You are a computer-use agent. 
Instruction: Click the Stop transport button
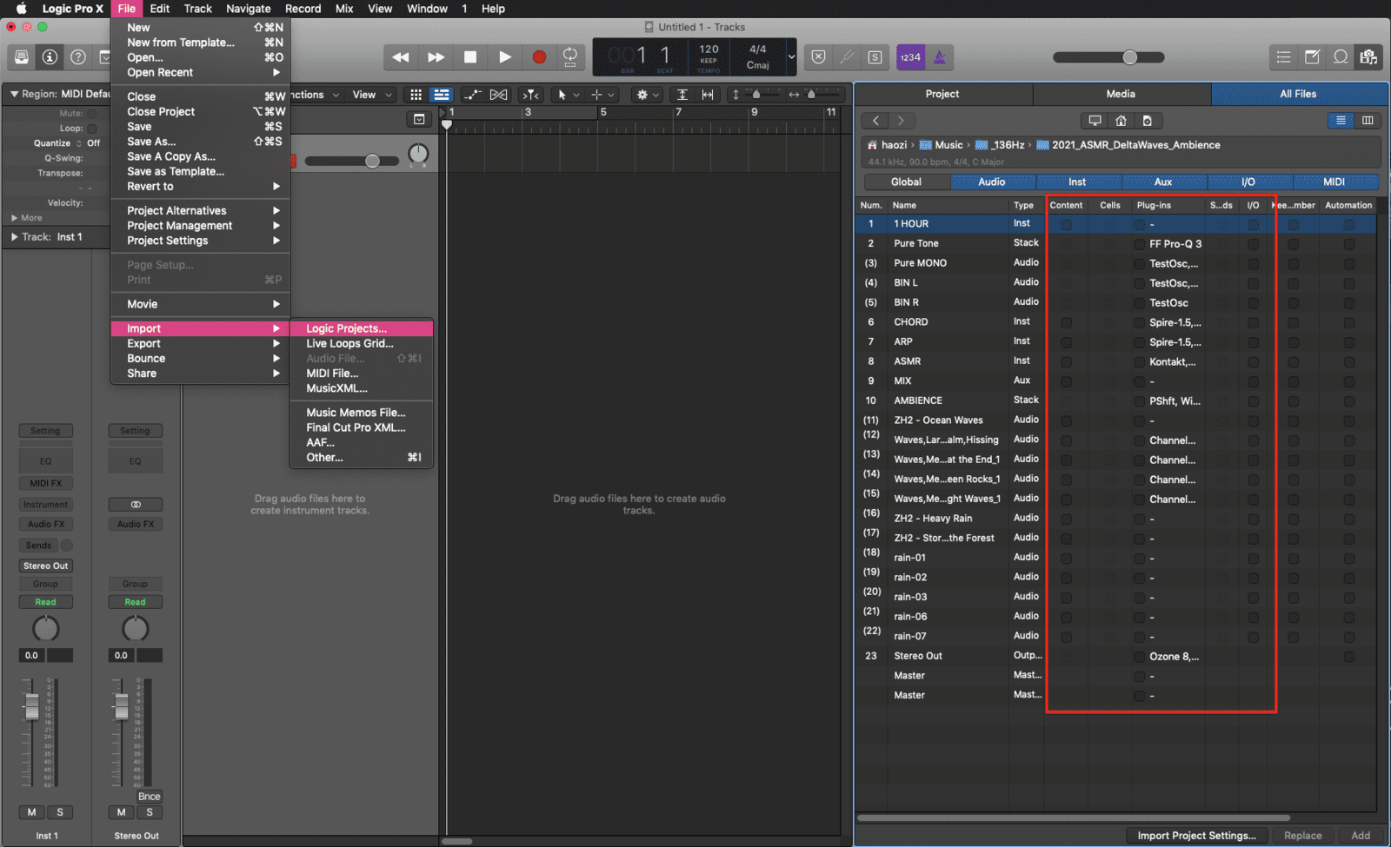pos(470,57)
